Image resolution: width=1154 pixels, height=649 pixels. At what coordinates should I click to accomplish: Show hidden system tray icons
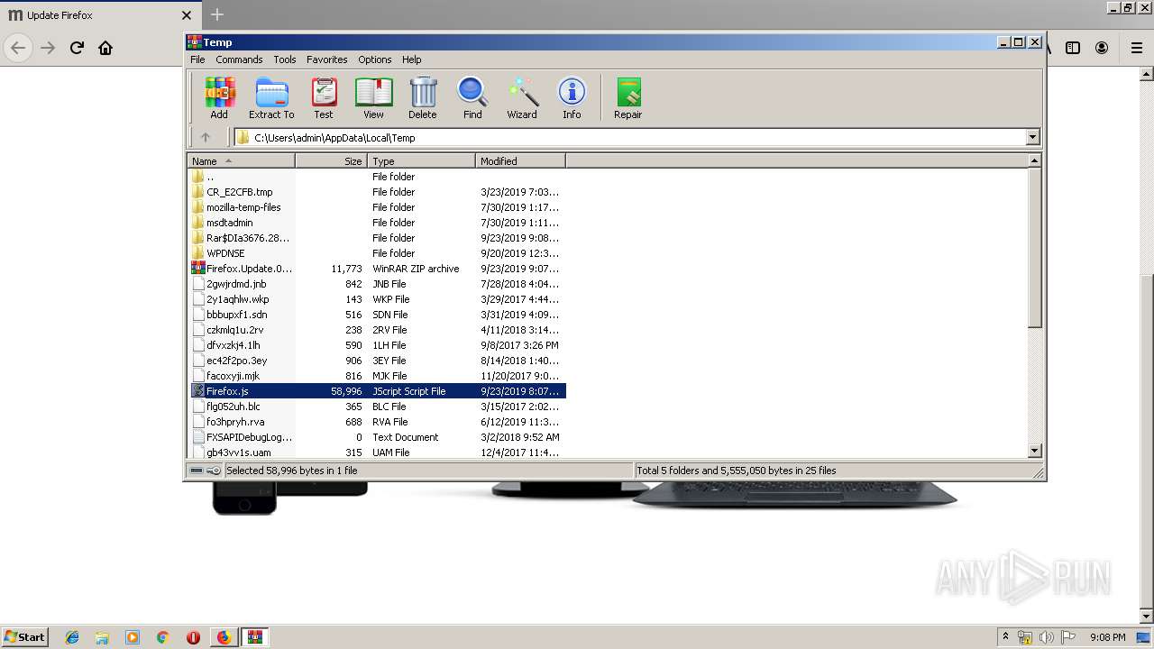point(1005,637)
